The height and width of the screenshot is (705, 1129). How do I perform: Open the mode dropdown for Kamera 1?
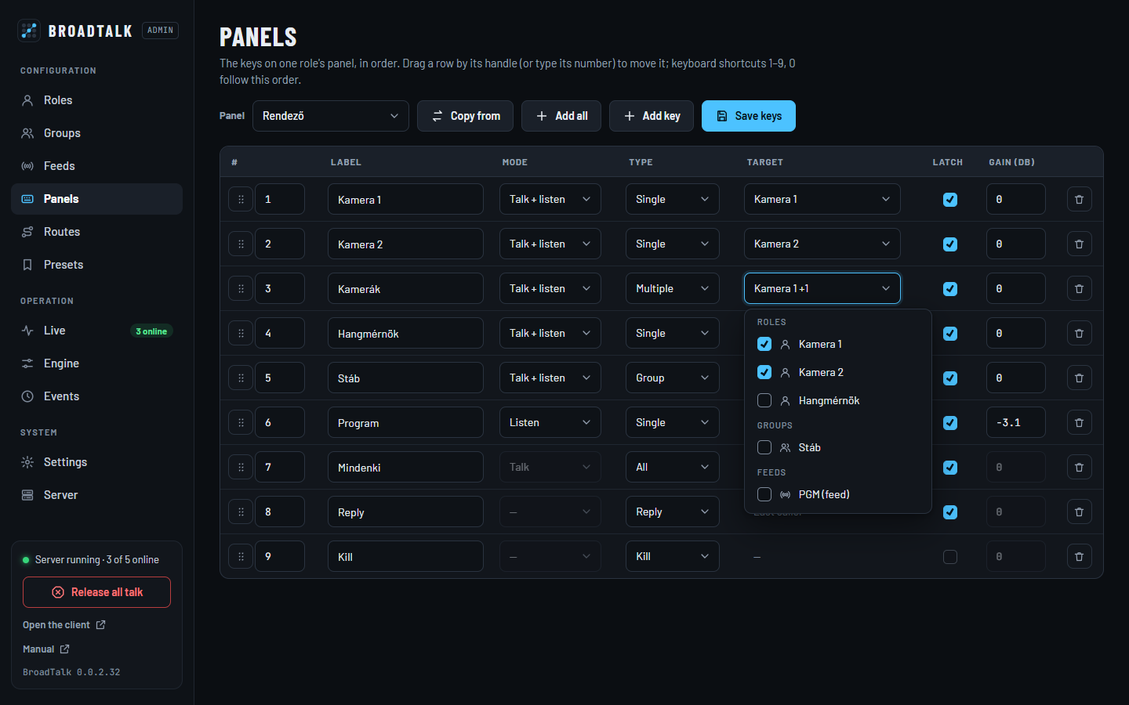pyautogui.click(x=550, y=199)
